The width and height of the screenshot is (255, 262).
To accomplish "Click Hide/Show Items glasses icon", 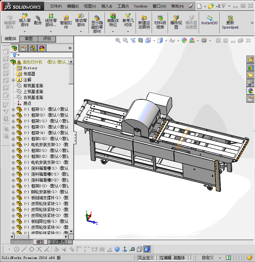I will pyautogui.click(x=172, y=40).
